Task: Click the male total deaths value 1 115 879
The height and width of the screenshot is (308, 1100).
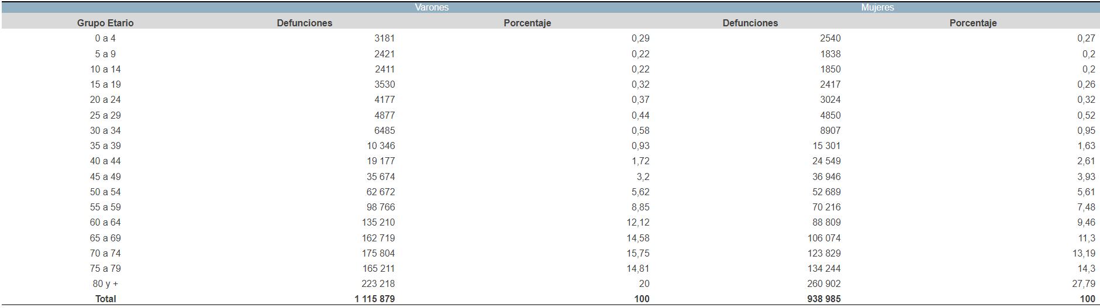Action: (374, 299)
